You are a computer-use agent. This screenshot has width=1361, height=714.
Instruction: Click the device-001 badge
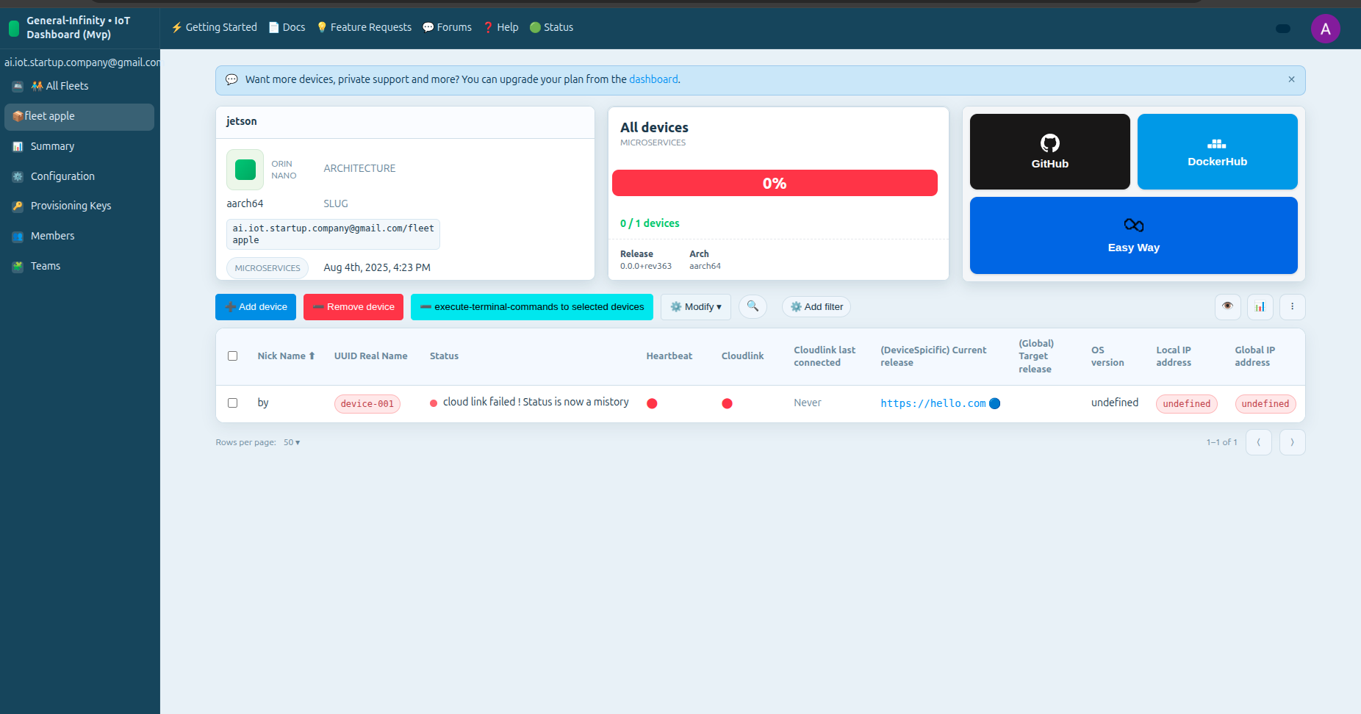point(367,404)
